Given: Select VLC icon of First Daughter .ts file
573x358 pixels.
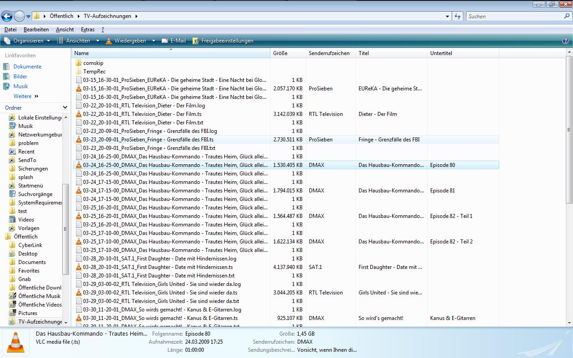Looking at the screenshot, I should point(79,267).
